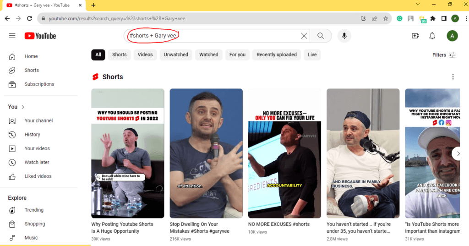
Task: Open the notifications bell
Action: click(x=432, y=36)
